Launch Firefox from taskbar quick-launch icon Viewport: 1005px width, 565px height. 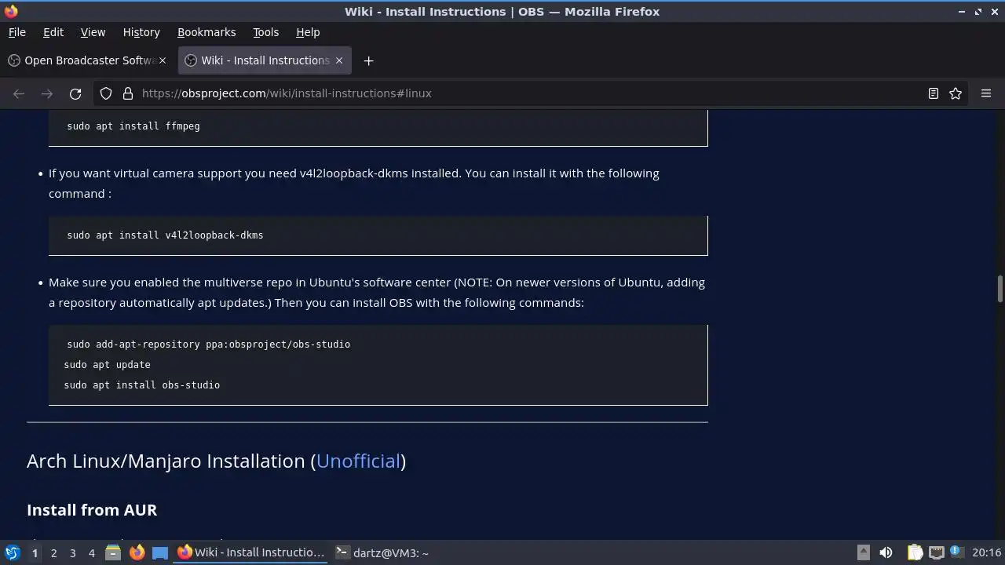coord(137,552)
